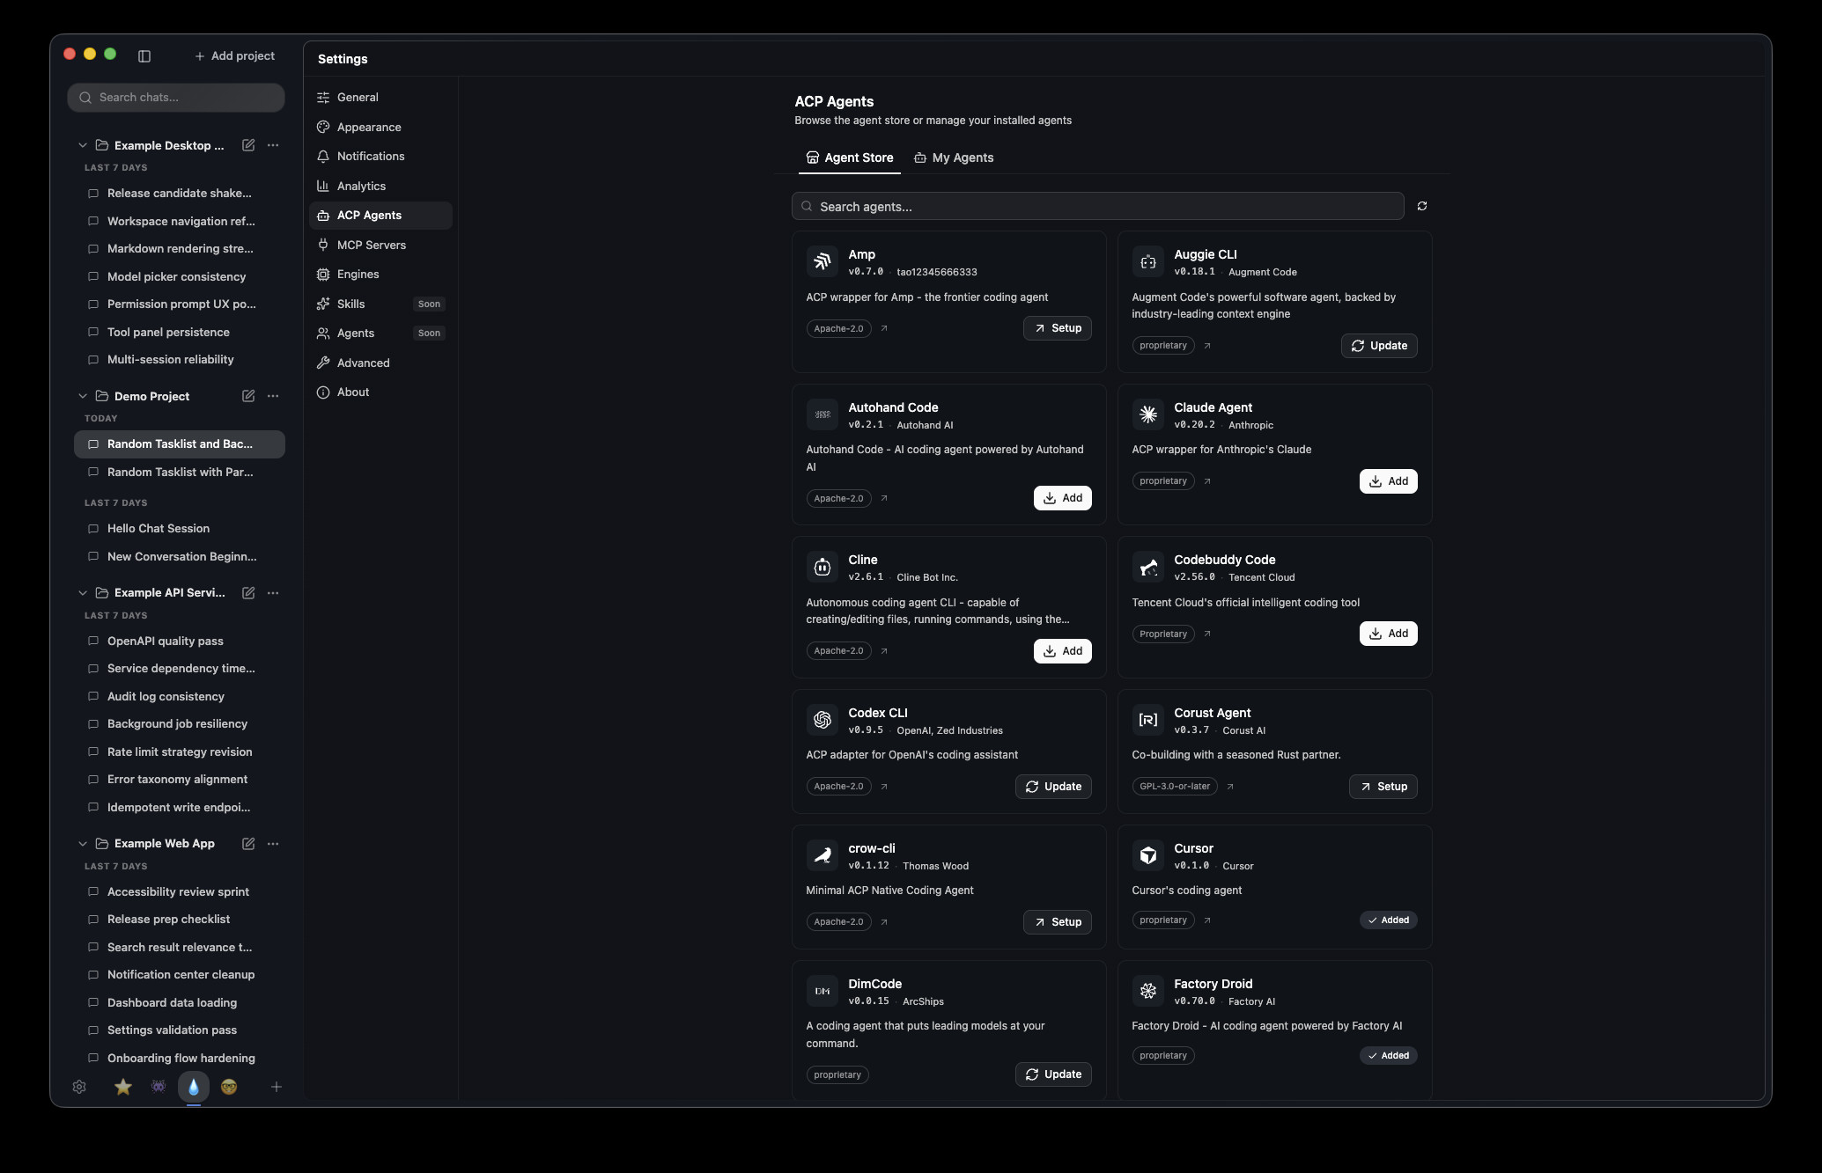This screenshot has width=1822, height=1173.
Task: Open Tool panel persistence chat
Action: (x=180, y=333)
